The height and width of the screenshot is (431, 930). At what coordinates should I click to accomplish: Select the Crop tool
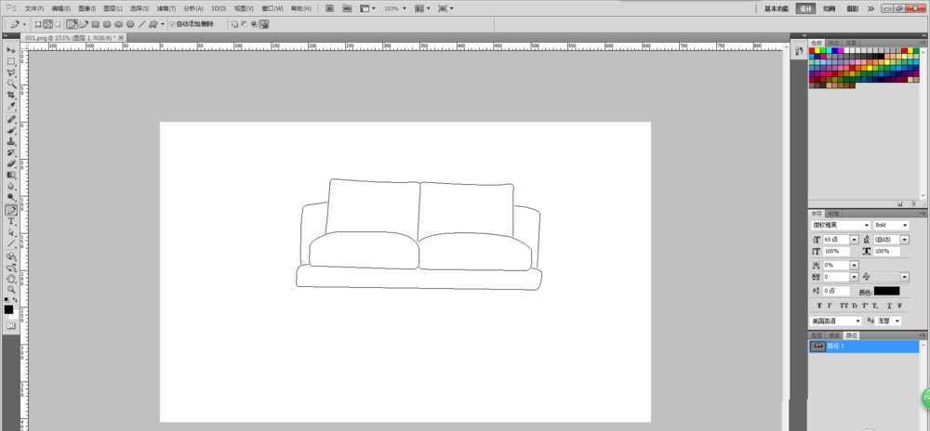(11, 95)
